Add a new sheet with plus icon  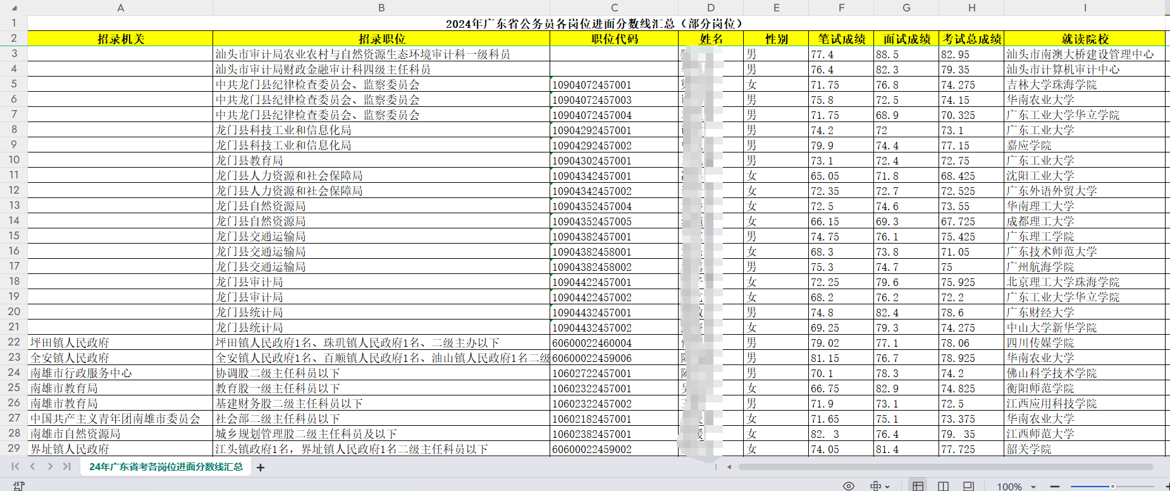261,468
